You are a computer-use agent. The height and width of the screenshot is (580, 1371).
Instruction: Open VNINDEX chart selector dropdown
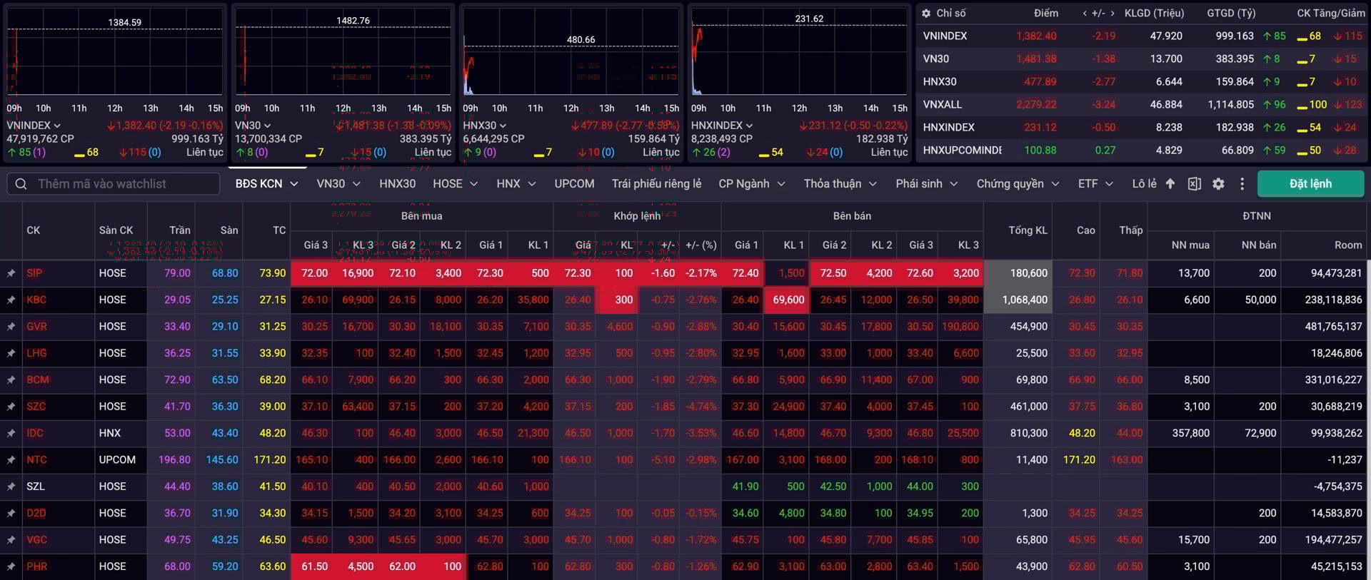57,126
